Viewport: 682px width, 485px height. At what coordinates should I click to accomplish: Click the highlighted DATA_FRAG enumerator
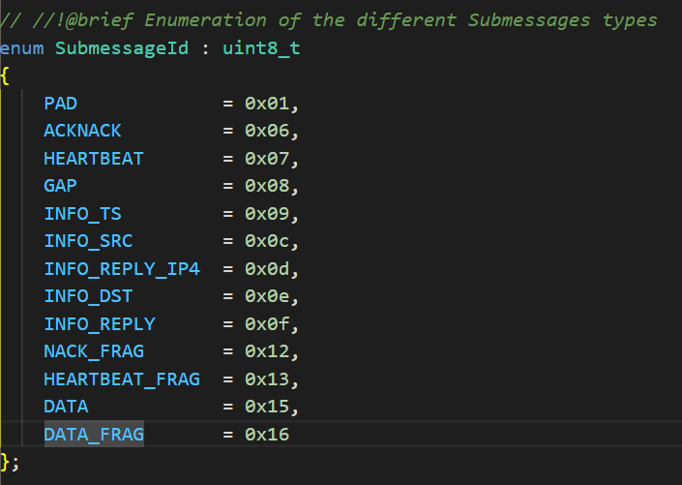[x=94, y=435]
